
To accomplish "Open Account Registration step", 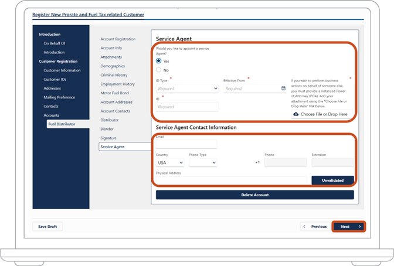I will coord(118,39).
